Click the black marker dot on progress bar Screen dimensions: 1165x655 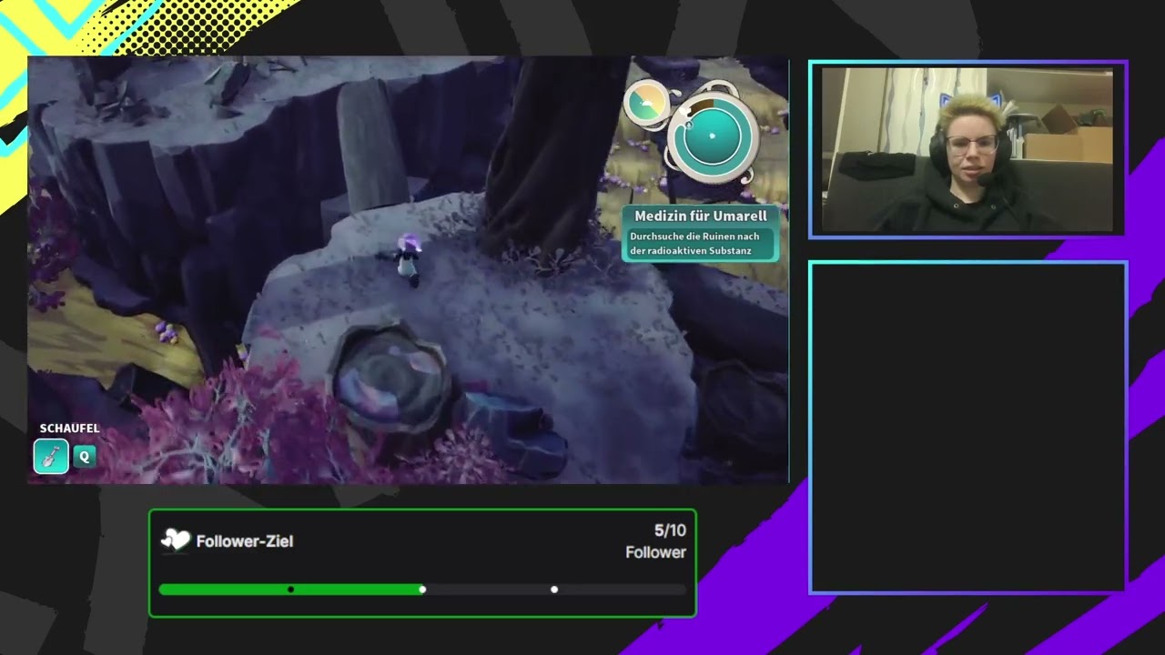[290, 589]
